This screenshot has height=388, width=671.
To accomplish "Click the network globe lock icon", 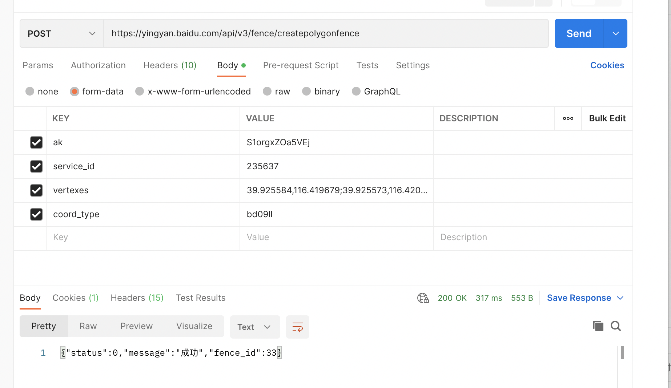I will pyautogui.click(x=423, y=298).
